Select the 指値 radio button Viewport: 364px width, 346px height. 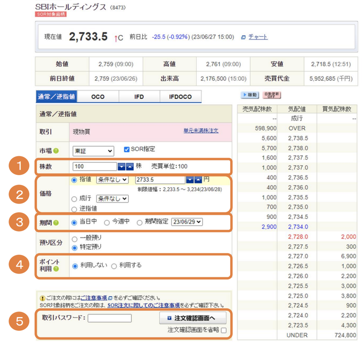click(74, 180)
